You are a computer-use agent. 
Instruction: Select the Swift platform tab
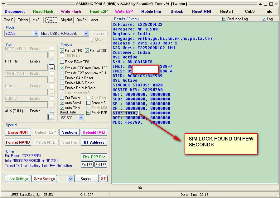click(51, 20)
